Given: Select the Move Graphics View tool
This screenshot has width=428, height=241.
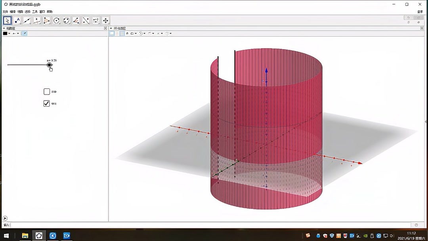Looking at the screenshot, I should (106, 20).
